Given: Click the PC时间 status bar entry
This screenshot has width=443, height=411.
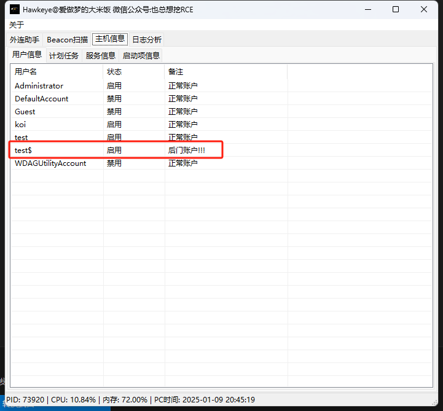Looking at the screenshot, I should 205,400.
